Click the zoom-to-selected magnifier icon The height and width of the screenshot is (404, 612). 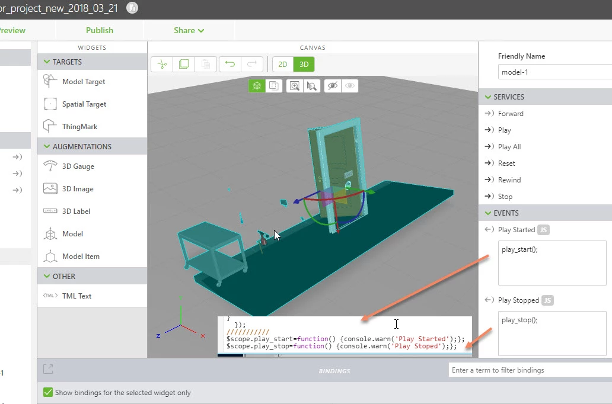312,86
